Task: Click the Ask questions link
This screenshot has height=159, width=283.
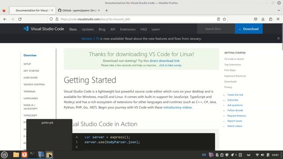Action: [235, 105]
